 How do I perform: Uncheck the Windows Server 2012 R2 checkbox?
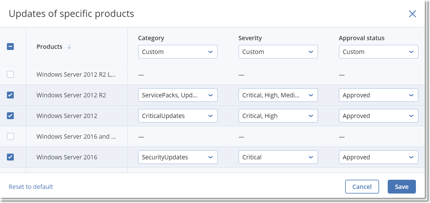[x=10, y=95]
